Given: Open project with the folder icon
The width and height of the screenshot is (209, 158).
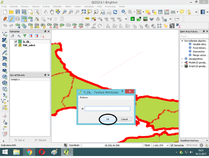Looking at the screenshot, I should point(11,12).
